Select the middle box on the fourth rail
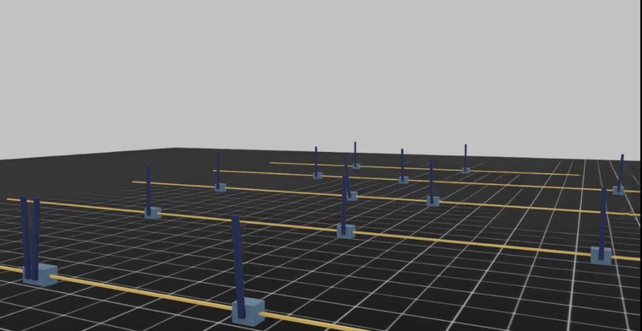 (403, 180)
